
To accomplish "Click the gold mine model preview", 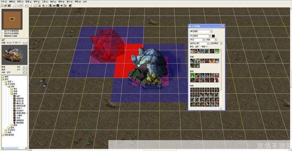I will (14, 55).
